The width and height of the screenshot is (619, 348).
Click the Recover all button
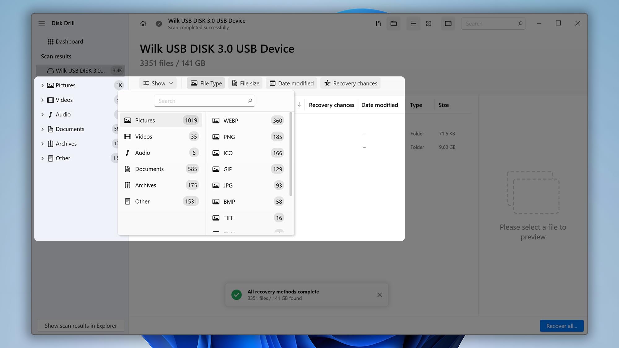(561, 326)
